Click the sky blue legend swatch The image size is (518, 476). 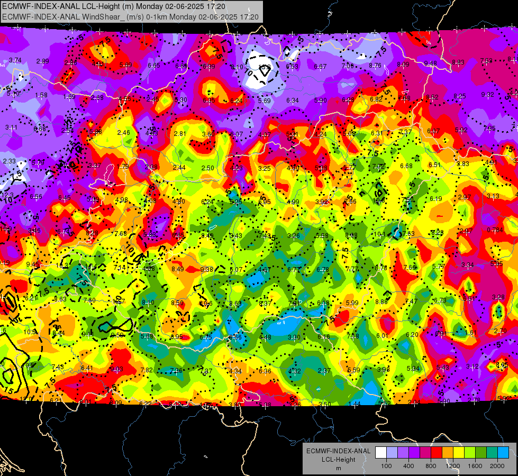click(x=503, y=453)
